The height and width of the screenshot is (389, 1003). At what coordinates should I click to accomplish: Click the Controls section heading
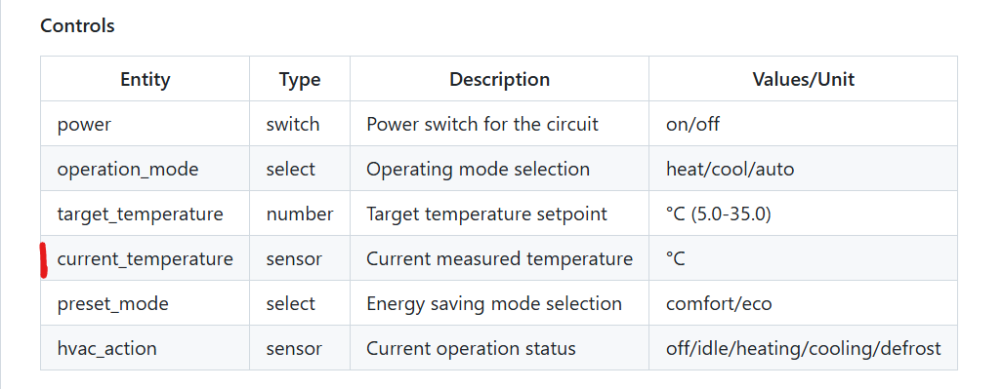pos(77,26)
